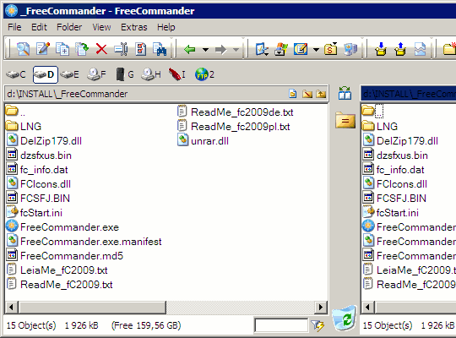456x338 pixels.
Task: Click left panel scrollbar right arrow
Action: click(x=321, y=307)
